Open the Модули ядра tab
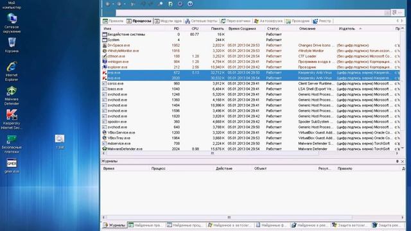This screenshot has width=411, height=231. click(x=168, y=21)
